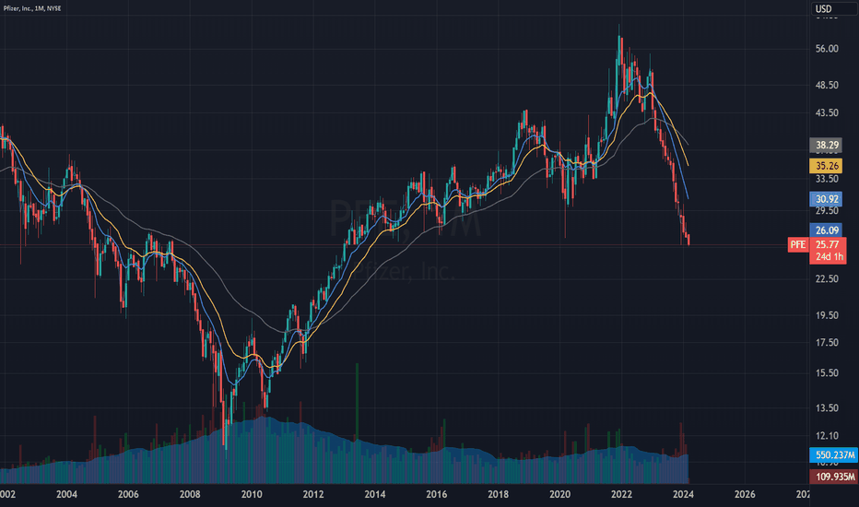Click the Pfizer, Inc., 1M, NYSE chart title
Screen dimensions: 859x507
32,9
